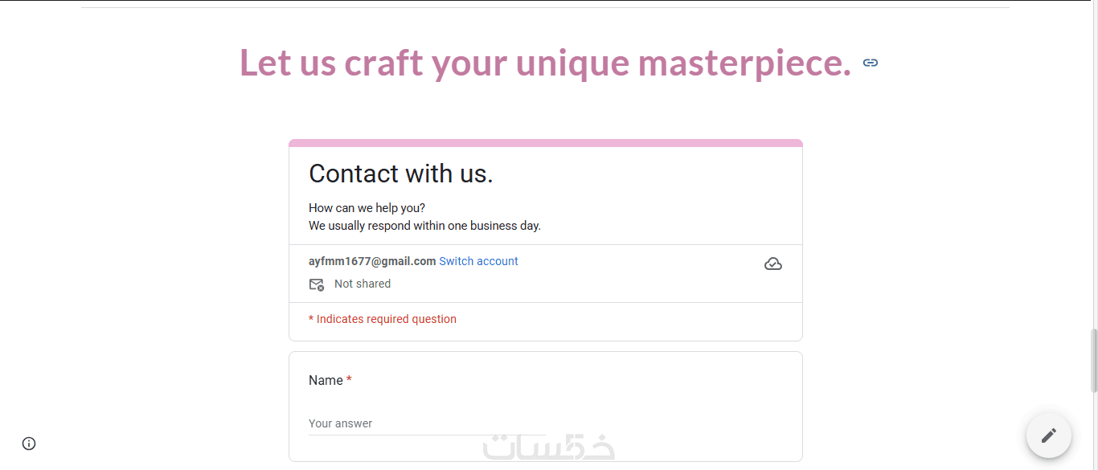
Task: Click the 'Indicates required question' notice
Action: coord(383,319)
